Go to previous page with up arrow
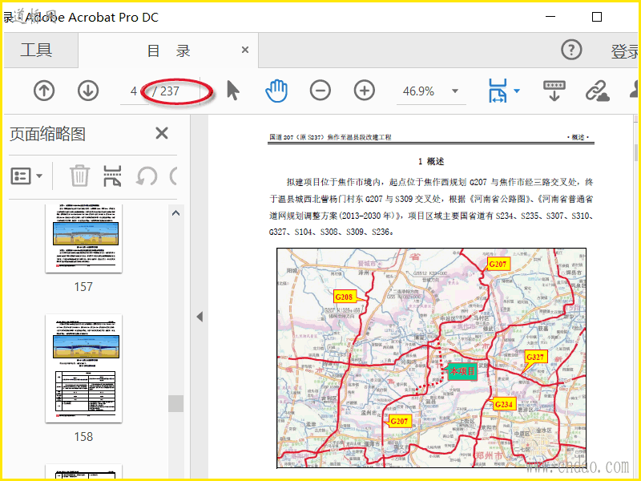Viewport: 641px width, 481px height. (x=44, y=91)
